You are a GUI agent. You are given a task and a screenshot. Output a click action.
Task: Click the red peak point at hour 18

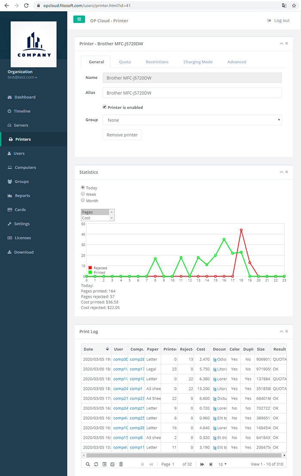click(241, 230)
